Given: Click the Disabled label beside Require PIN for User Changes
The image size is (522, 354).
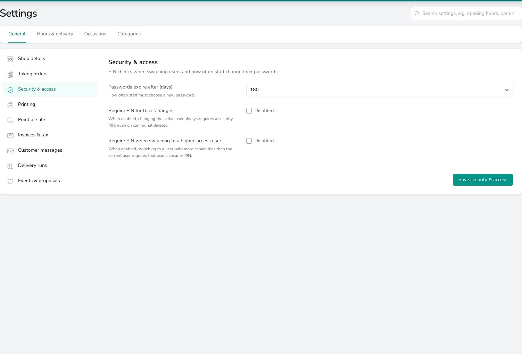Looking at the screenshot, I should coord(264,110).
